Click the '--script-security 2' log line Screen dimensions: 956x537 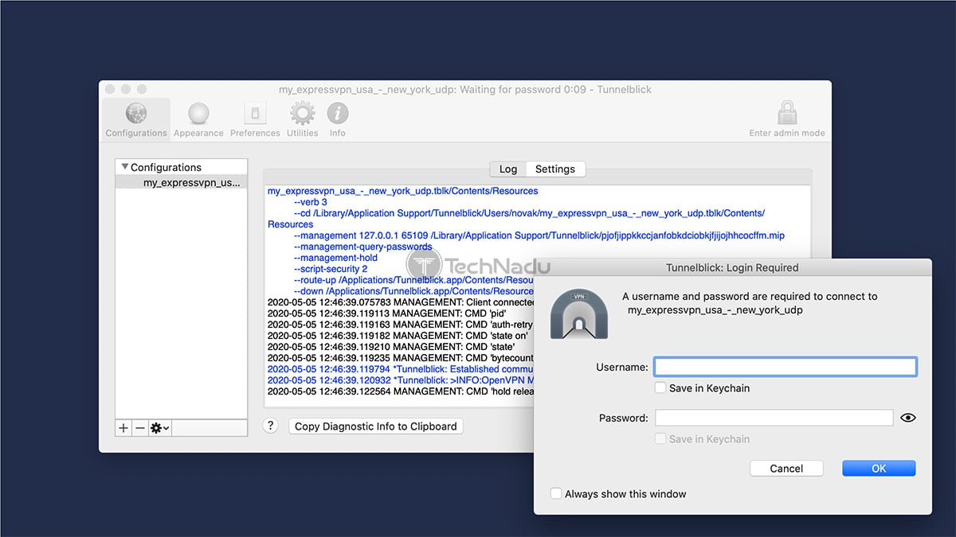[331, 269]
